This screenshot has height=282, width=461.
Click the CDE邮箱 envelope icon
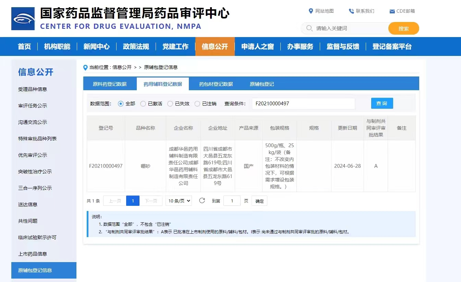point(392,11)
